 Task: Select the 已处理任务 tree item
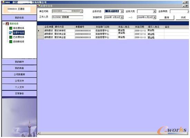pyautogui.click(x=19, y=37)
